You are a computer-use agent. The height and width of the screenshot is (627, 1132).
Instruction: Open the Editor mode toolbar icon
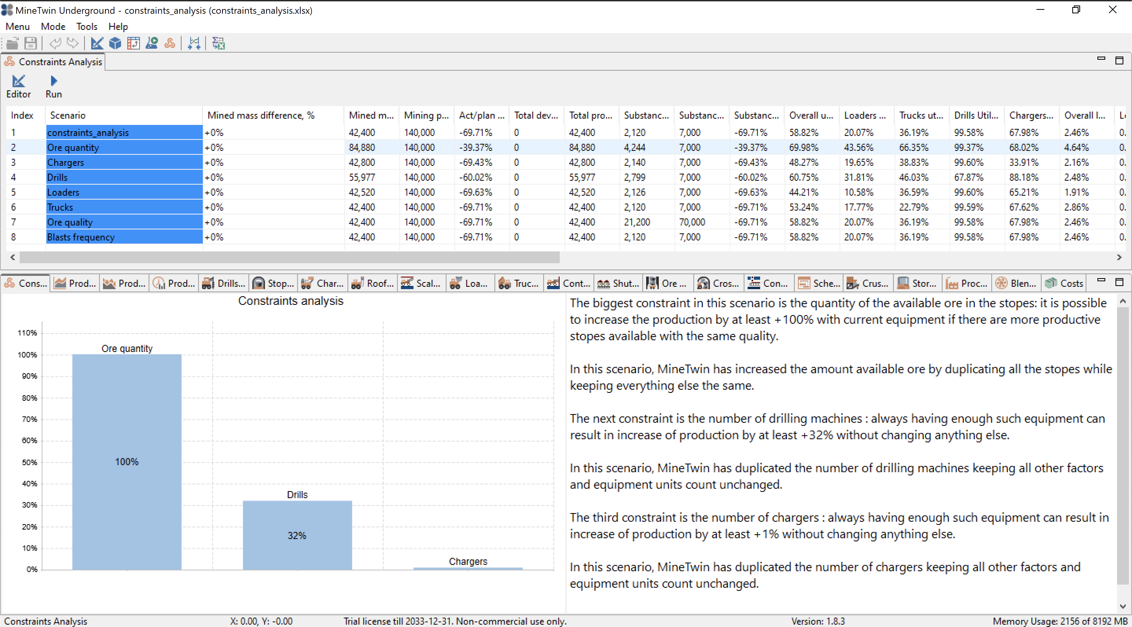coord(97,43)
